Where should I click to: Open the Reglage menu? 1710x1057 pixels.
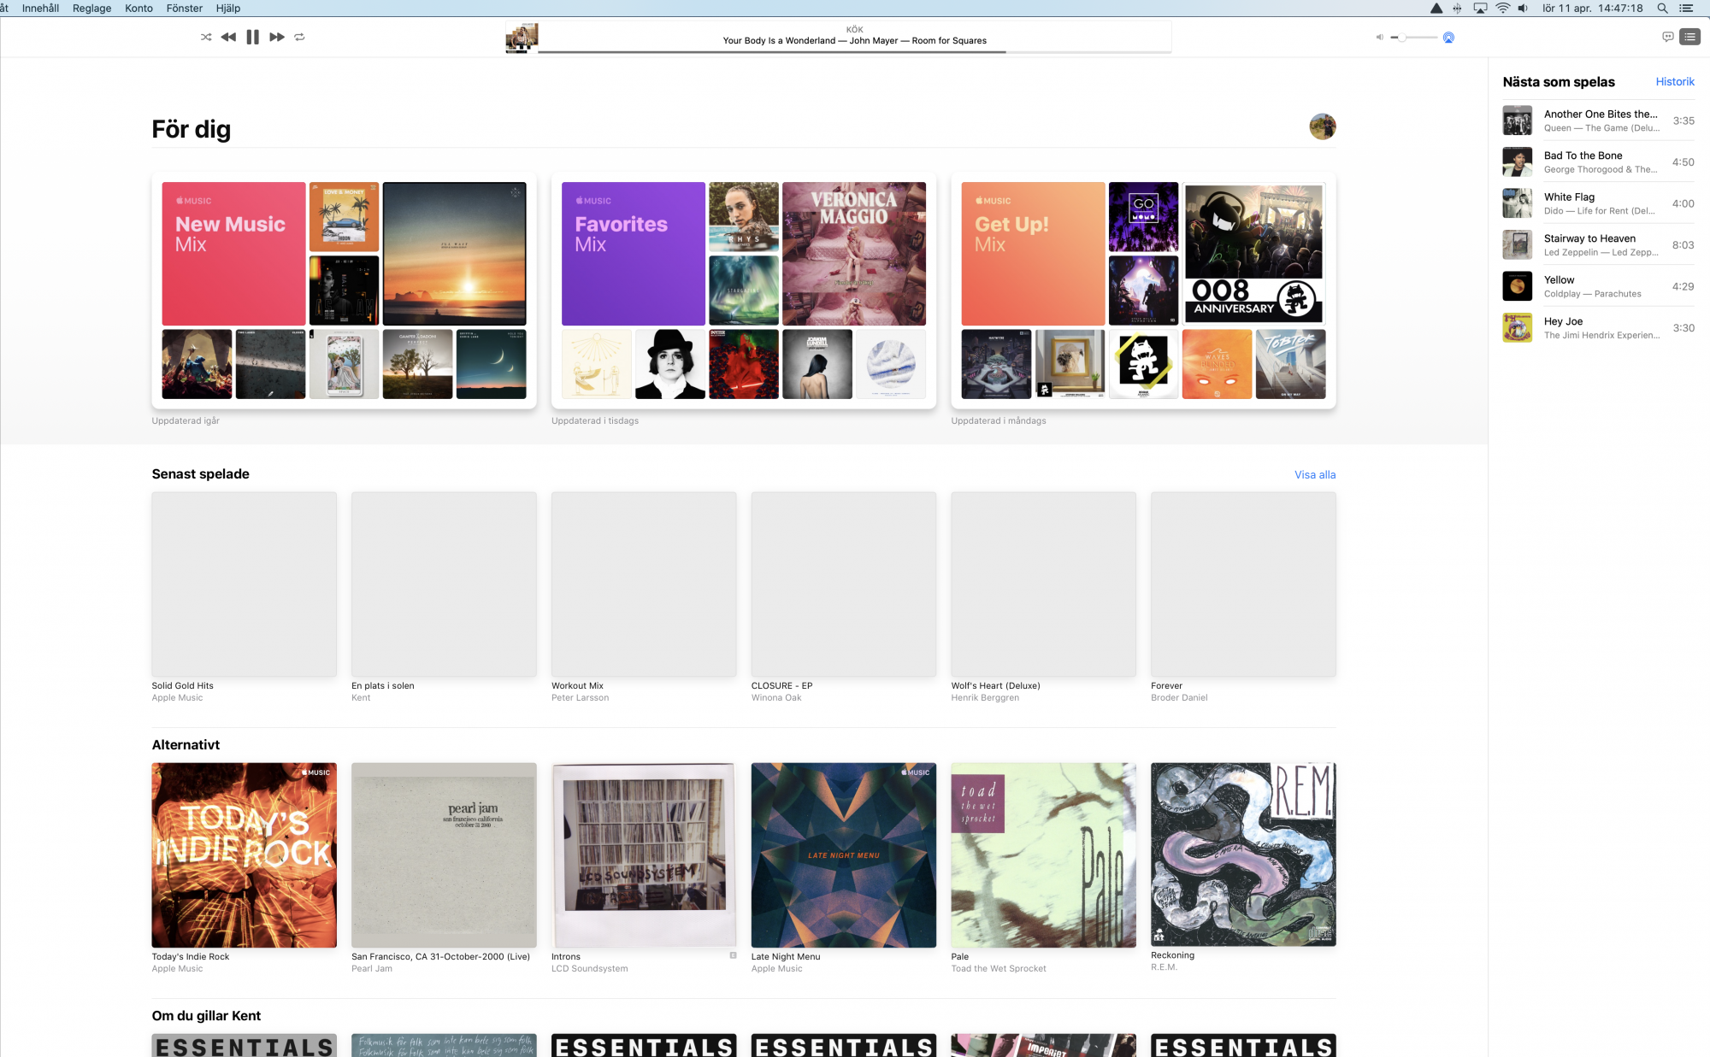coord(91,8)
